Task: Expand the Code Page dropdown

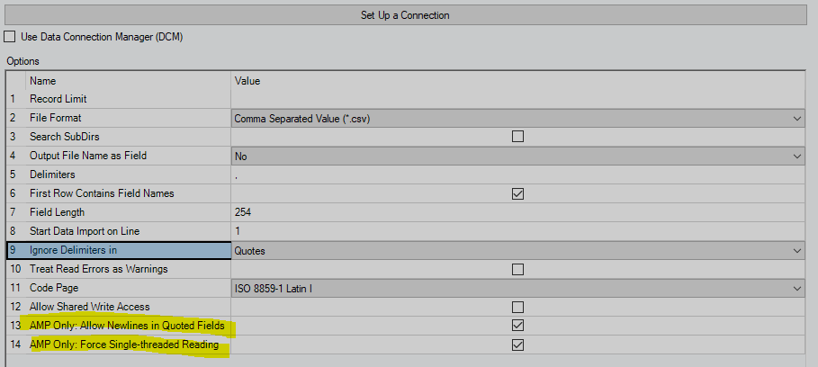Action: click(797, 288)
